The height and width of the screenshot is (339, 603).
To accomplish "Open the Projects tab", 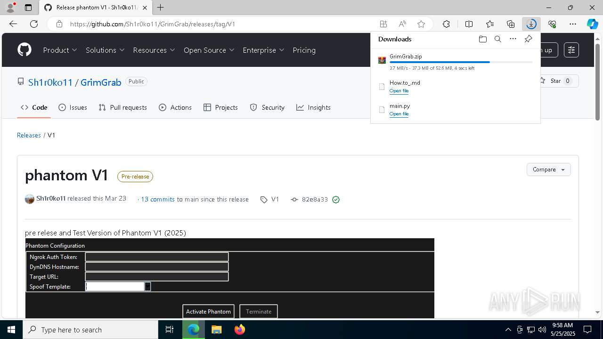I will (x=220, y=107).
